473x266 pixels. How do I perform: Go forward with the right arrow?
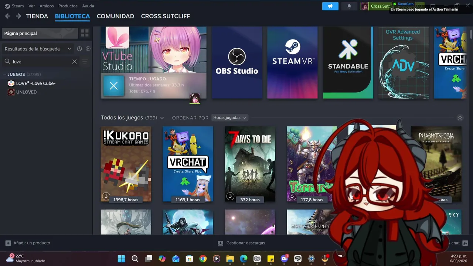pos(18,16)
